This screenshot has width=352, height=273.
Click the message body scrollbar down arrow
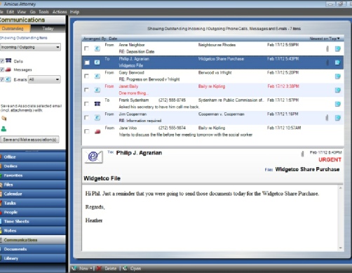(x=341, y=248)
